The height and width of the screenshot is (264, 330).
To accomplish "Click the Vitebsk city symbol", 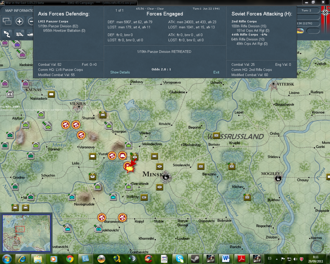I will [x=273, y=84].
